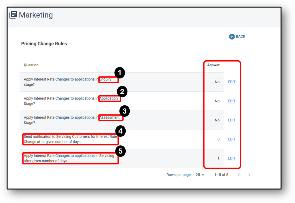Click the BACK arrow circle icon
This screenshot has width=295, height=203.
(x=232, y=37)
